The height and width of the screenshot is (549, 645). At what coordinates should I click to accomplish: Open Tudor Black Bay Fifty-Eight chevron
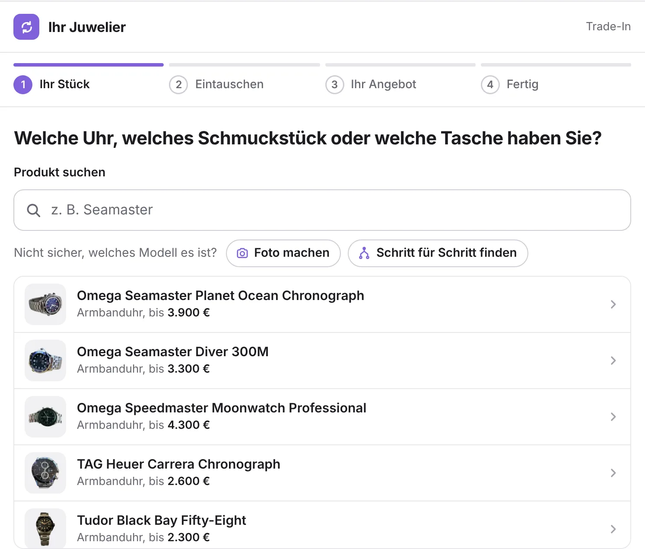[613, 529]
